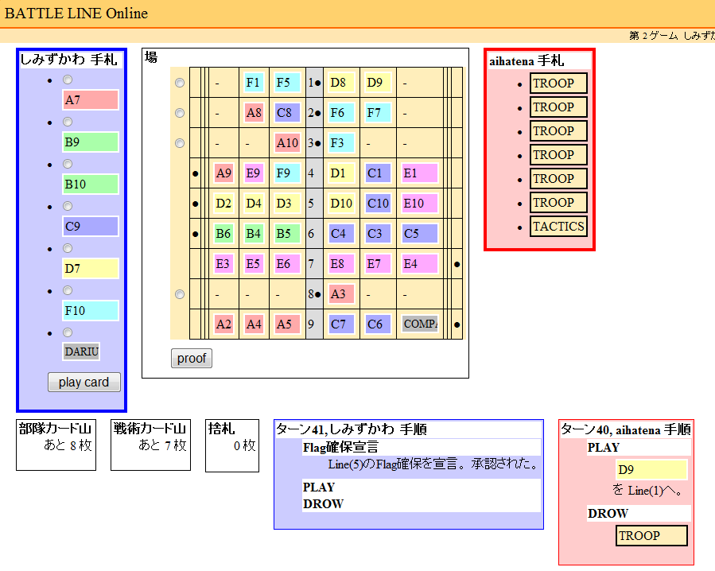The width and height of the screenshot is (715, 571).
Task: Click card D8 on line 1
Action: [341, 83]
